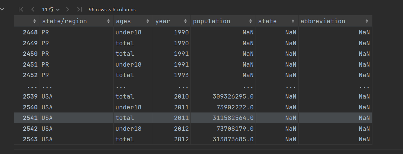Viewport: 403px width, 154px height.
Task: Click sort arrows on ages column
Action: (148, 21)
